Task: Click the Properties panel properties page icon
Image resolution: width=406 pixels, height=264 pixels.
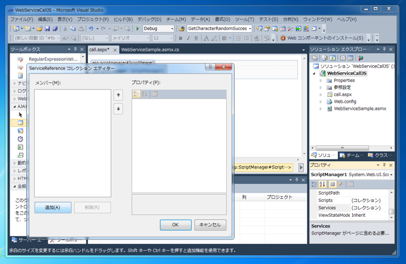Action: coord(351,184)
